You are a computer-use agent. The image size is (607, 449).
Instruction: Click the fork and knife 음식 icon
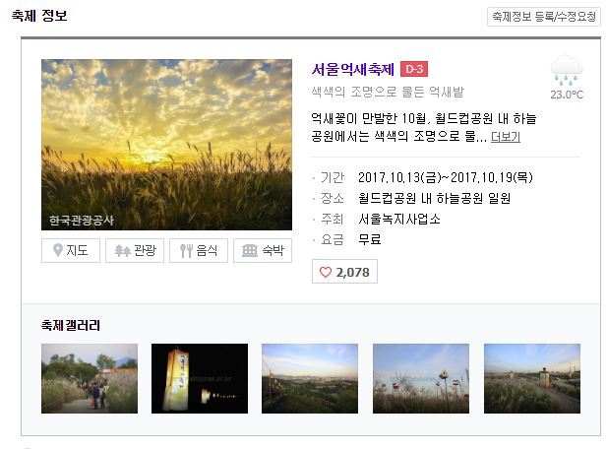[x=186, y=251]
